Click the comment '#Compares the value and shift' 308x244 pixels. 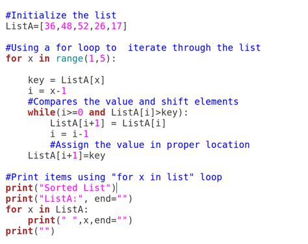point(133,102)
